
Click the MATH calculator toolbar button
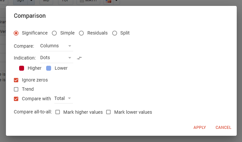point(88,2)
